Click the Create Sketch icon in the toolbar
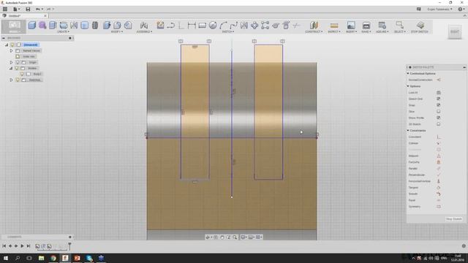The height and width of the screenshot is (263, 468). tap(160, 26)
